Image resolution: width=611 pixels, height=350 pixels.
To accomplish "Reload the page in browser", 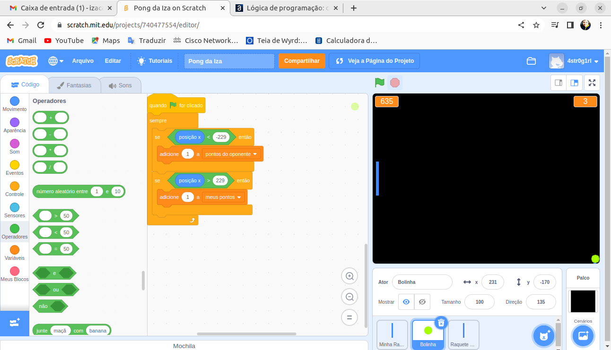I will [x=41, y=25].
